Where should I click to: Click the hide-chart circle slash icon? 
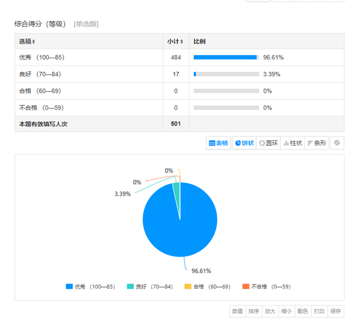(x=337, y=143)
